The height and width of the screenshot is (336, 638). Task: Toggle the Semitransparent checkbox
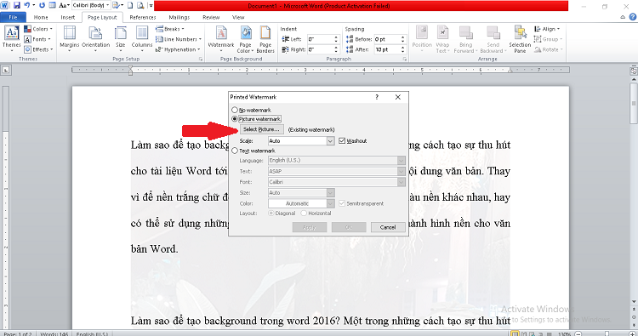[362, 203]
